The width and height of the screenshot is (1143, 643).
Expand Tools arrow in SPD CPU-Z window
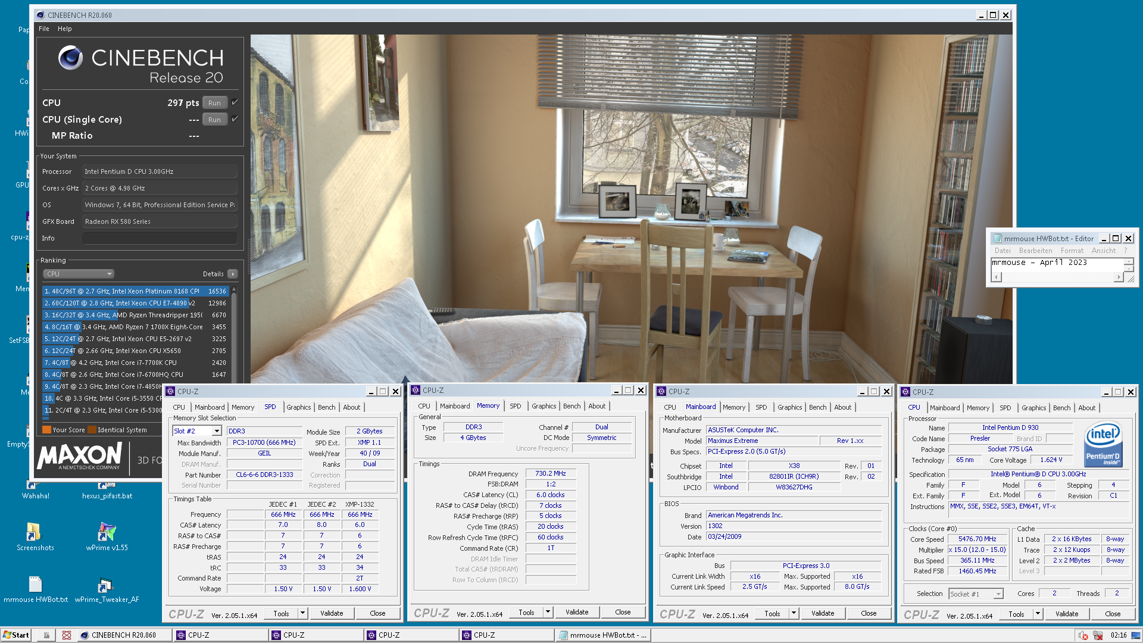coord(302,613)
